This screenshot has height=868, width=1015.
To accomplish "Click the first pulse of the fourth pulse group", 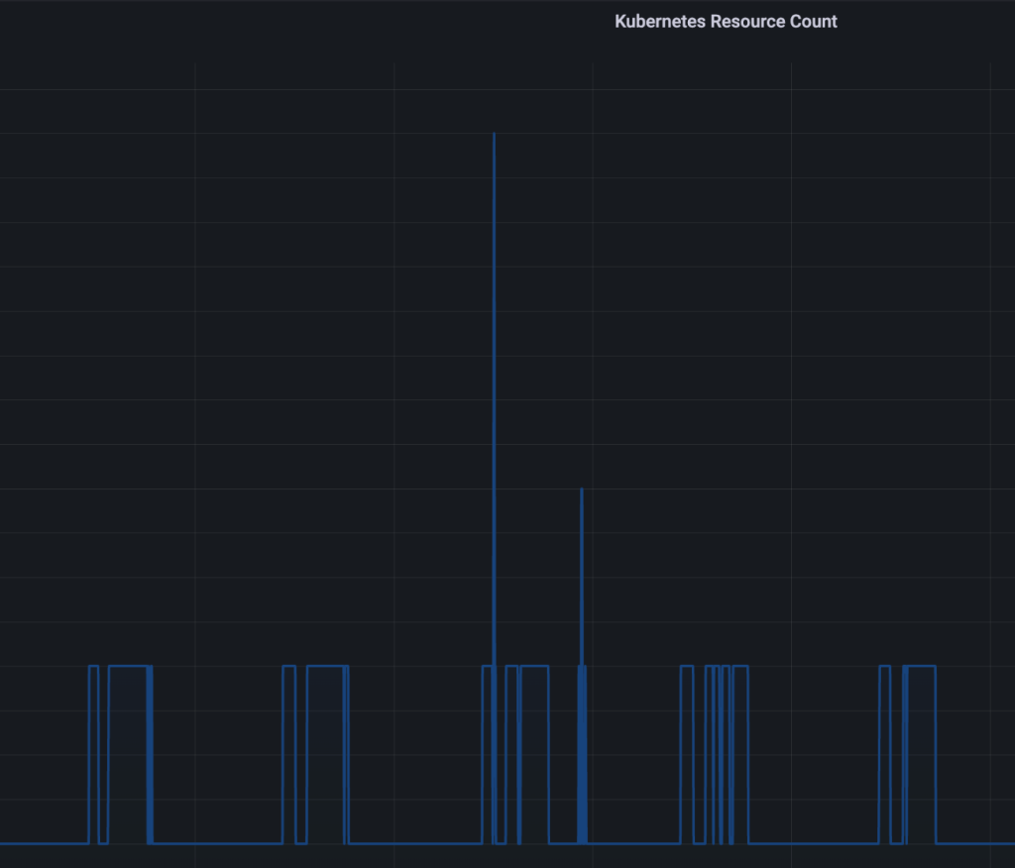I will click(687, 666).
